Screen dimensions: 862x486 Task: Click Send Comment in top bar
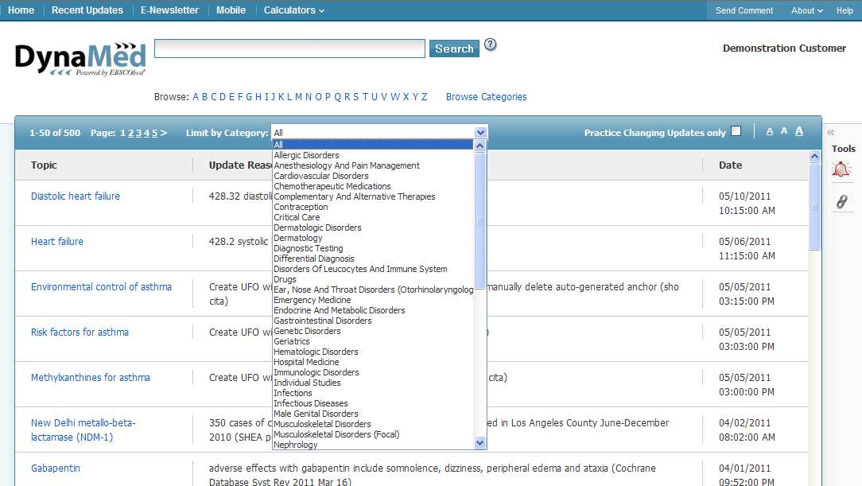[x=744, y=10]
